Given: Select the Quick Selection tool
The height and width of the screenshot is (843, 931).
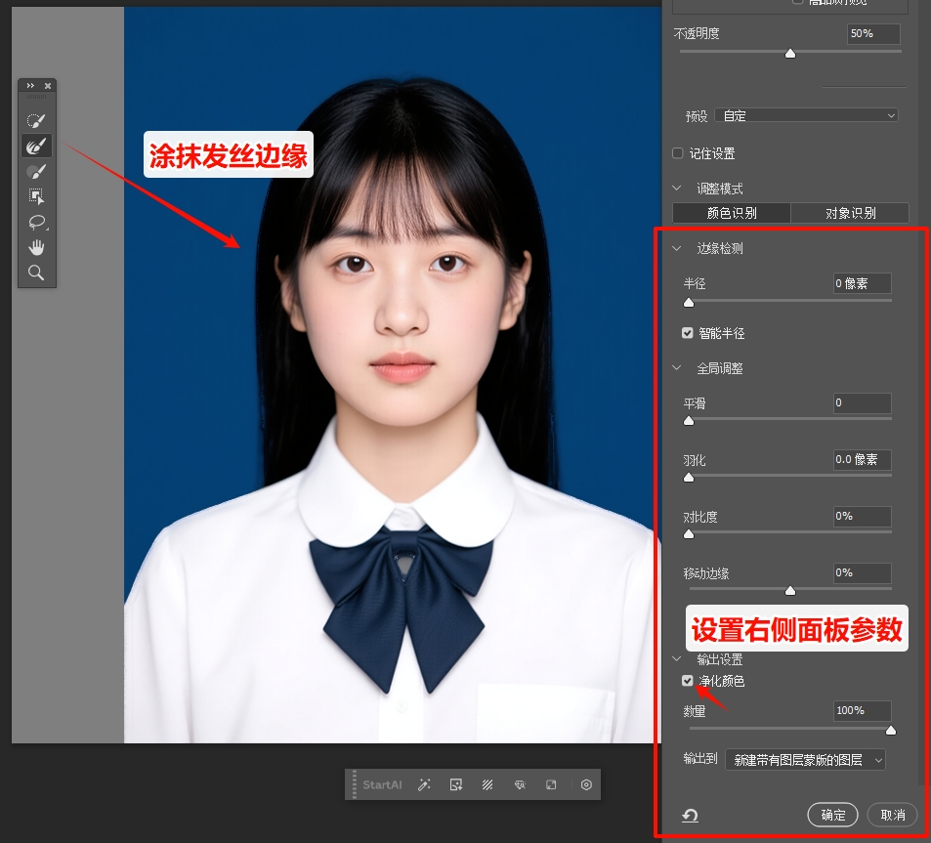Looking at the screenshot, I should [36, 120].
